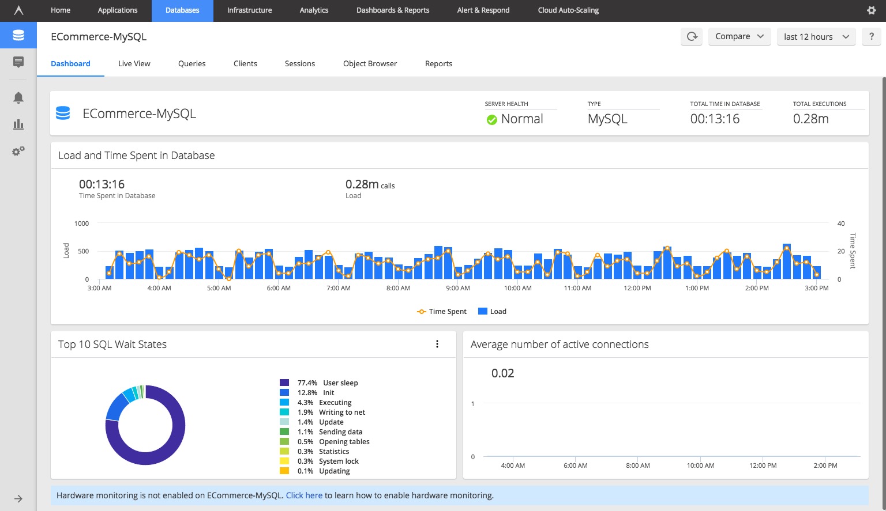This screenshot has width=886, height=511.
Task: Click the User sleep color swatch
Action: 284,383
